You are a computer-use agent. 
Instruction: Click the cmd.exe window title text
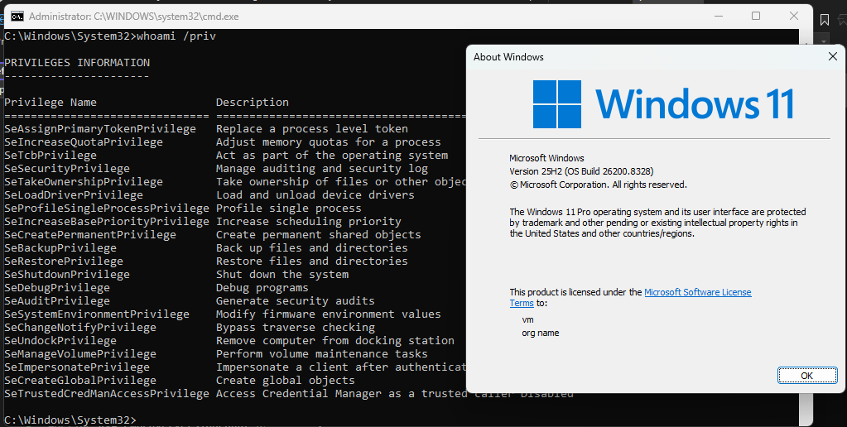pyautogui.click(x=134, y=17)
